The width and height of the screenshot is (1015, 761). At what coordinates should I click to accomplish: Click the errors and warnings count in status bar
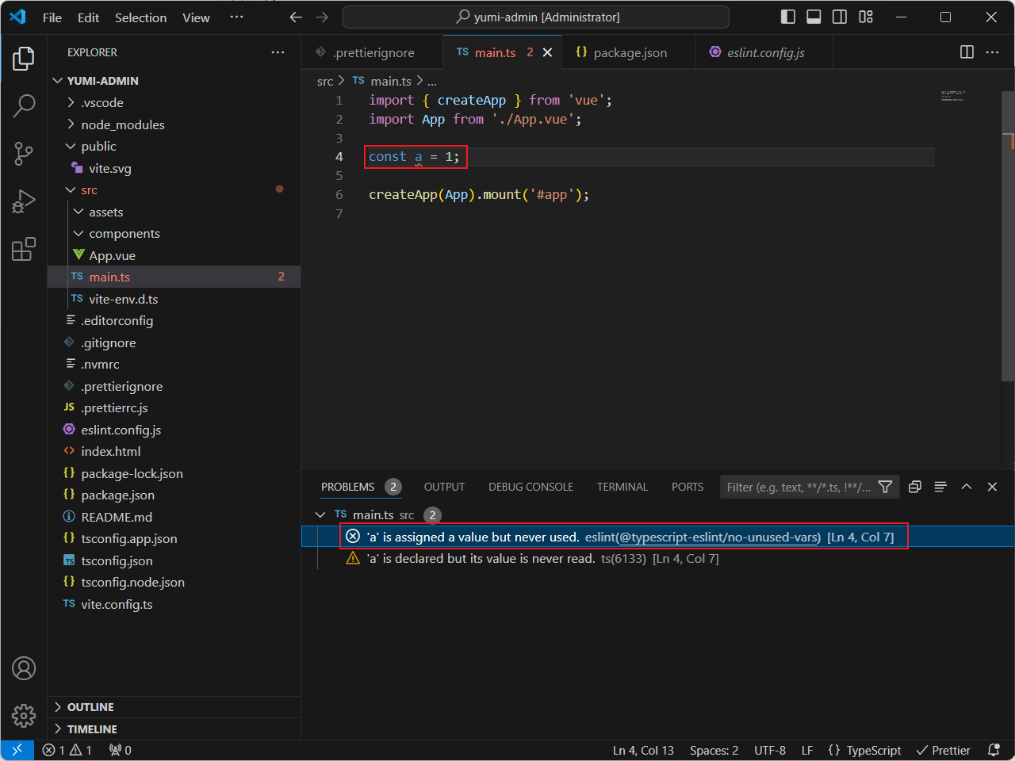(x=67, y=750)
